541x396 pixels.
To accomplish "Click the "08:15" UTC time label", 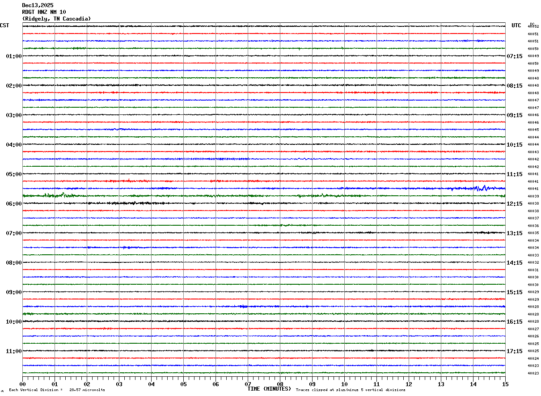I will coord(515,86).
